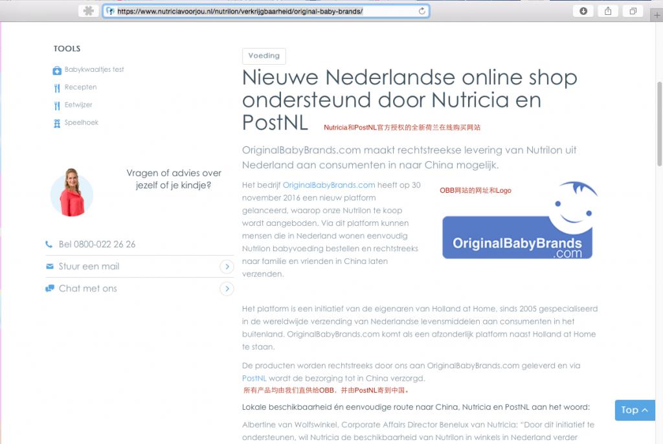This screenshot has width=663, height=444.
Task: Click the Lokale beschikbaarheid subheading
Action: click(x=416, y=407)
